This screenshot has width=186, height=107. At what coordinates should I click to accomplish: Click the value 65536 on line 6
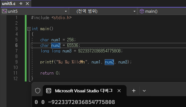click(x=73, y=45)
